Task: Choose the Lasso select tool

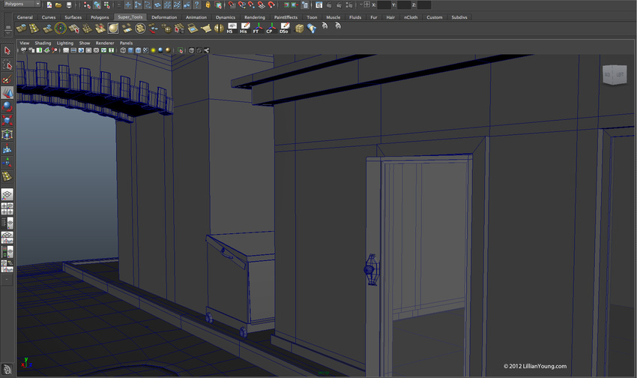Action: [7, 65]
